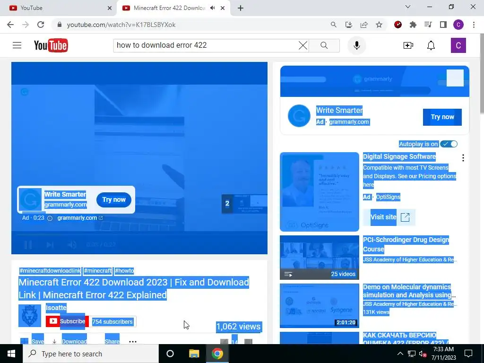Reload the current page
This screenshot has height=363, width=484.
[x=41, y=25]
